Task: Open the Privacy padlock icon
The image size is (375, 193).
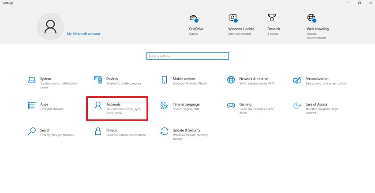Action: click(98, 131)
